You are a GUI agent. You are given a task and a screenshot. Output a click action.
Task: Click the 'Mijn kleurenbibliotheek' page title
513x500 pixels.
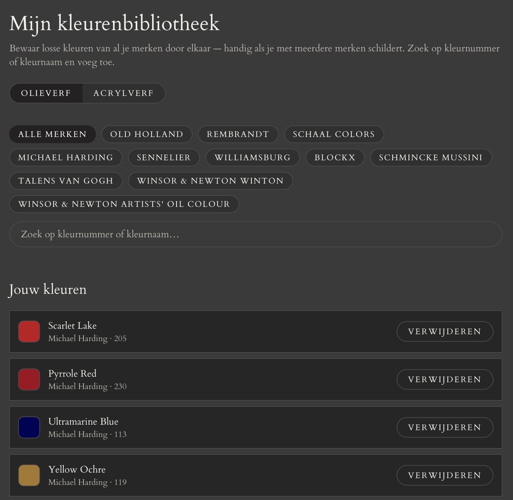114,24
